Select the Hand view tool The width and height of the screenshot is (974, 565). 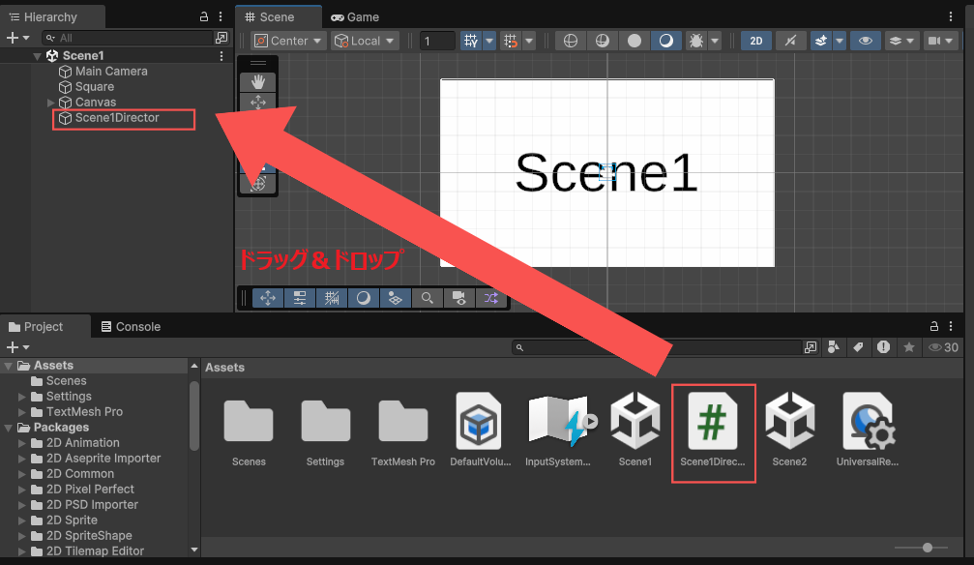click(258, 81)
